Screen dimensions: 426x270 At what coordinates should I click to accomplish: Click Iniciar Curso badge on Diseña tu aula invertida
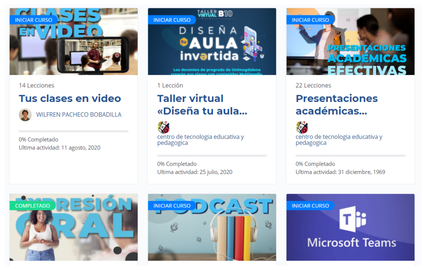click(x=172, y=20)
